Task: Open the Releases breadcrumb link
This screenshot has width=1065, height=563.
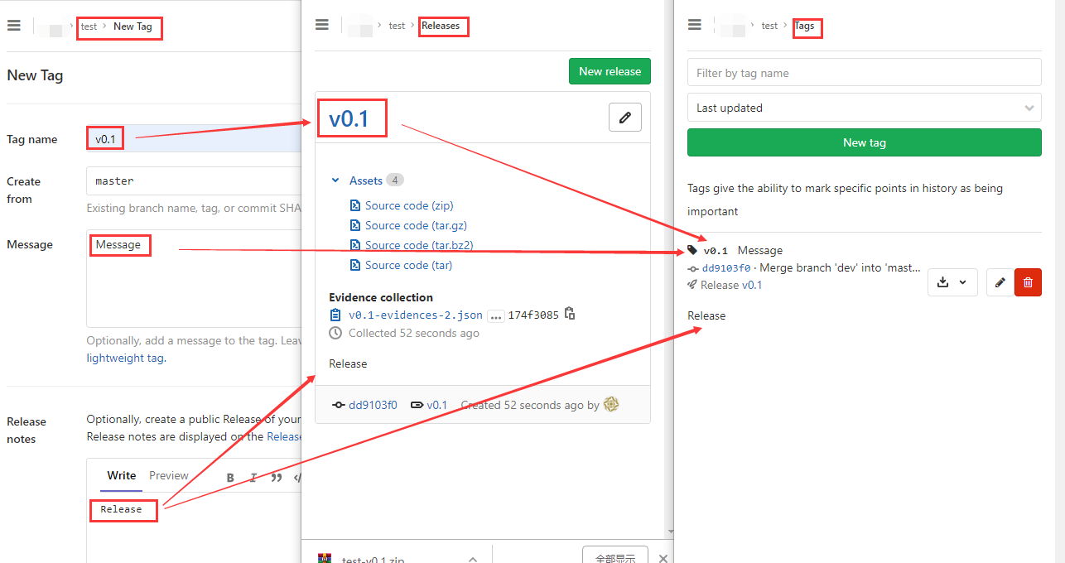Action: (x=443, y=26)
